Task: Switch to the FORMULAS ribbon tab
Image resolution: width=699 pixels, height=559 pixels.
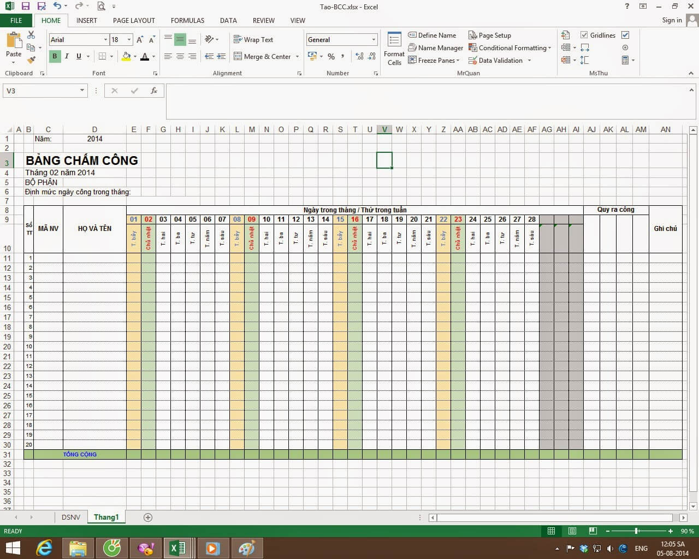Action: 187,20
